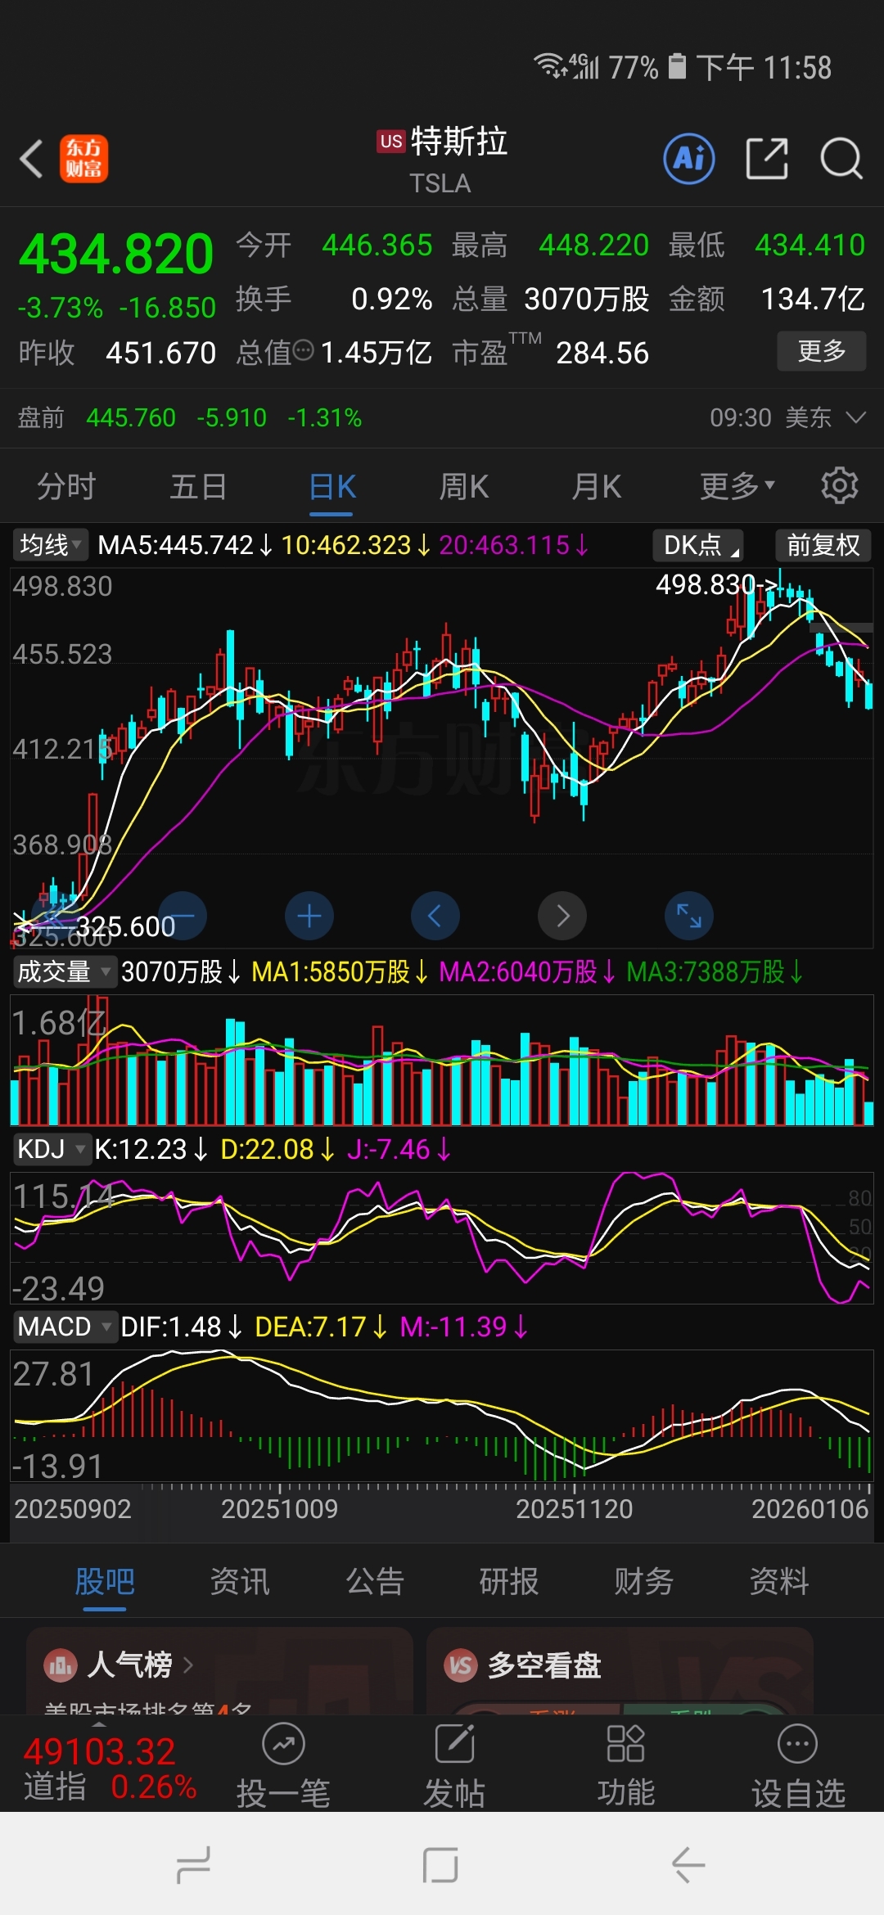
Task: Tap Android home navigation button
Action: tap(440, 1866)
